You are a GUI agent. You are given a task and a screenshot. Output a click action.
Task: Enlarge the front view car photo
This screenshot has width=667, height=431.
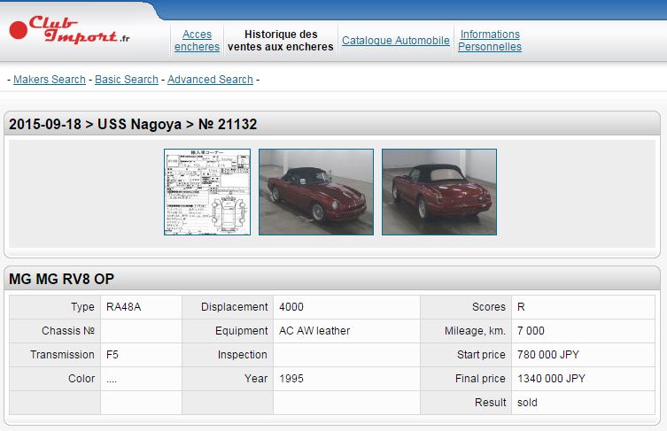click(x=316, y=192)
